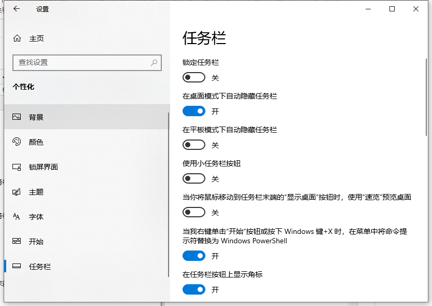Enable the 速览 preview desktop toggle
This screenshot has height=306, width=432.
[194, 213]
